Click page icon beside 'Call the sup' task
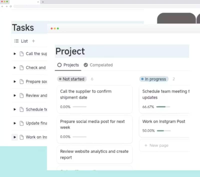Image resolution: width=200 pixels, height=177 pixels. click(x=21, y=54)
